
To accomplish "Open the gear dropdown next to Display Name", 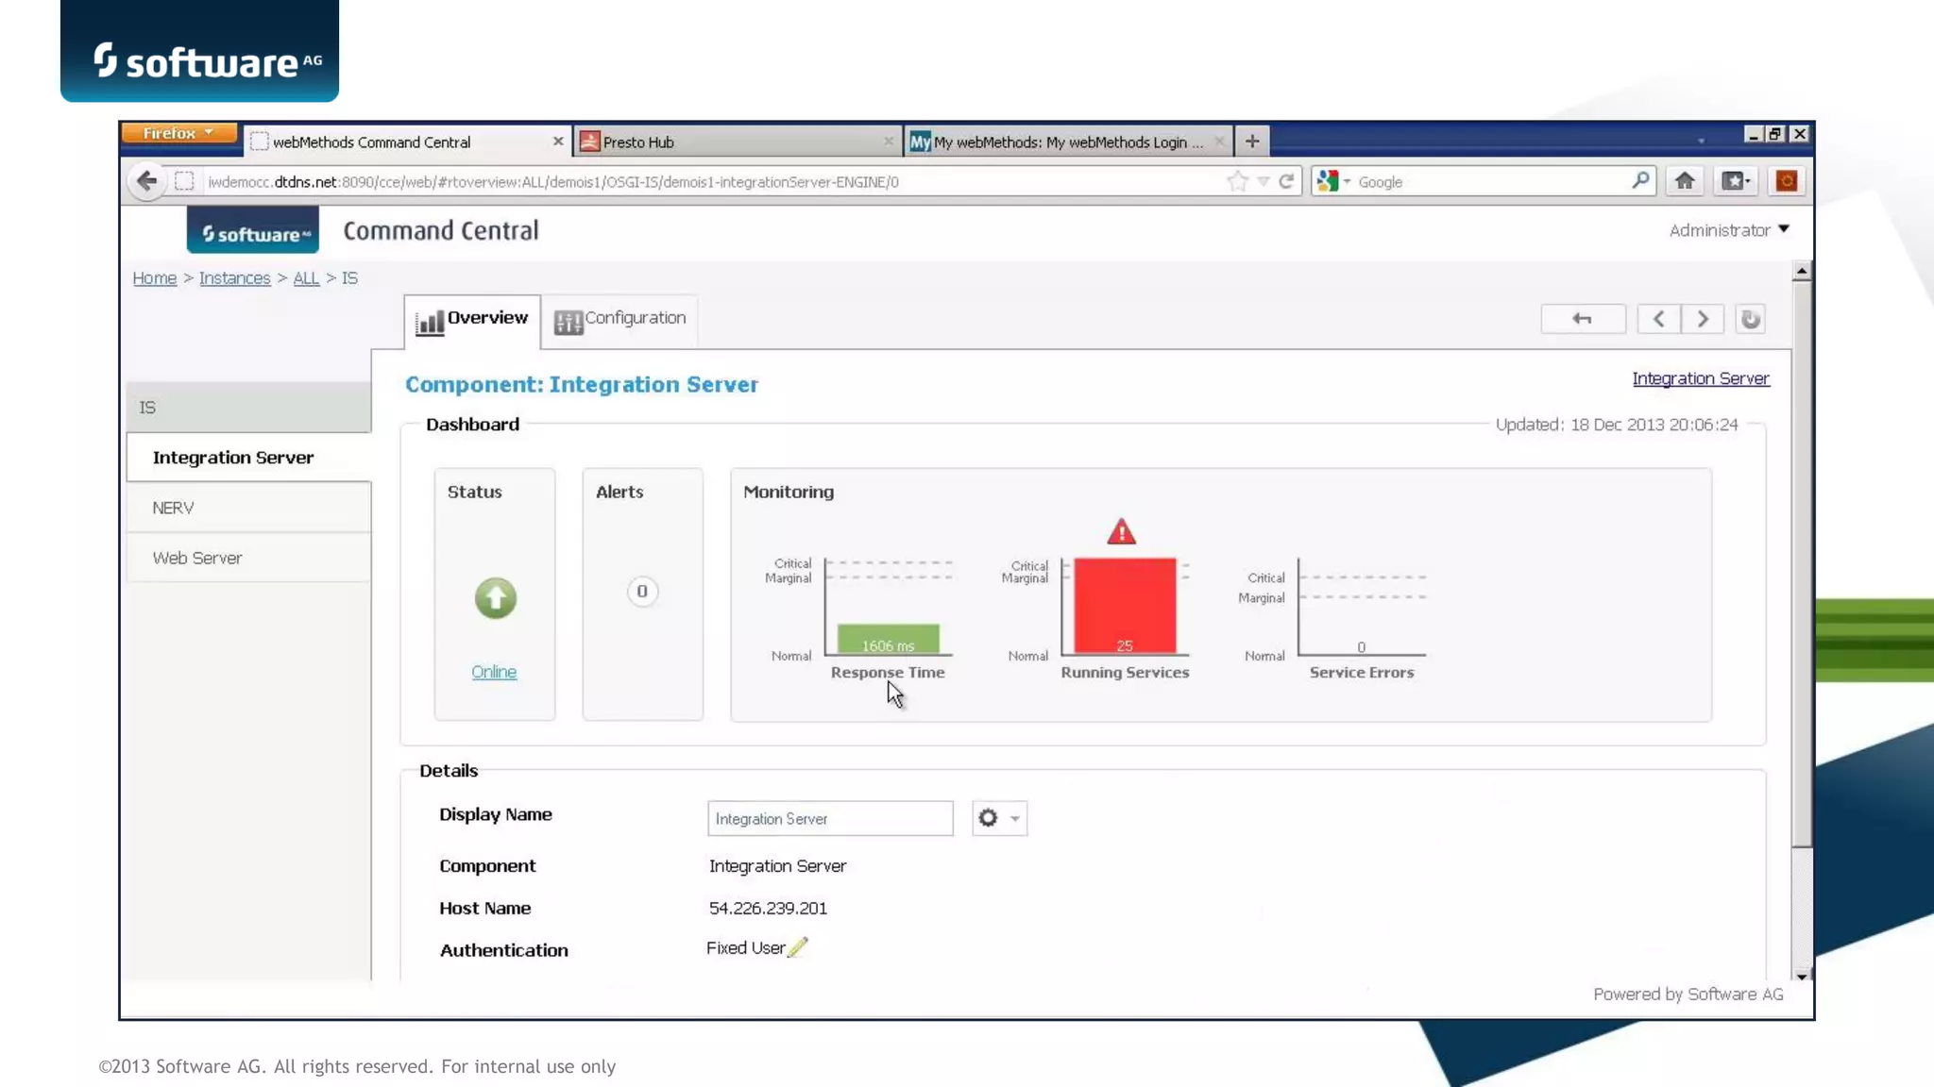I will pyautogui.click(x=999, y=818).
